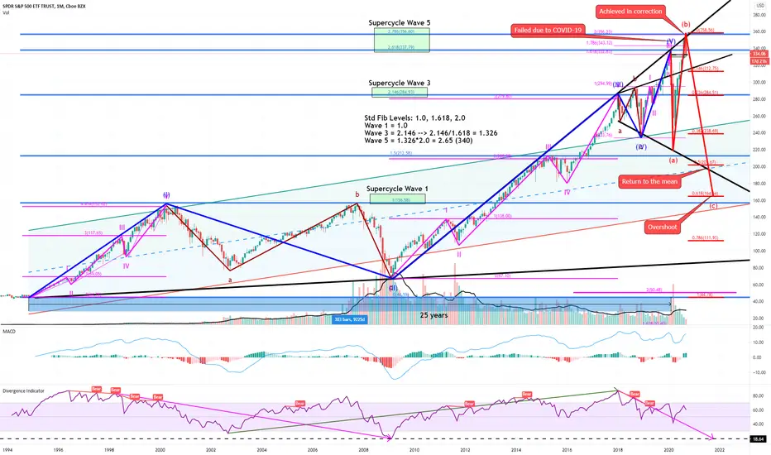Viewport: 771px width, 455px height.
Task: Select the 'Achieved in correction' callout
Action: click(x=630, y=12)
